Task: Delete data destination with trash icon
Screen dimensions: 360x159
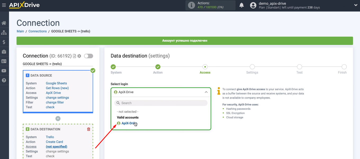Action: [89, 129]
